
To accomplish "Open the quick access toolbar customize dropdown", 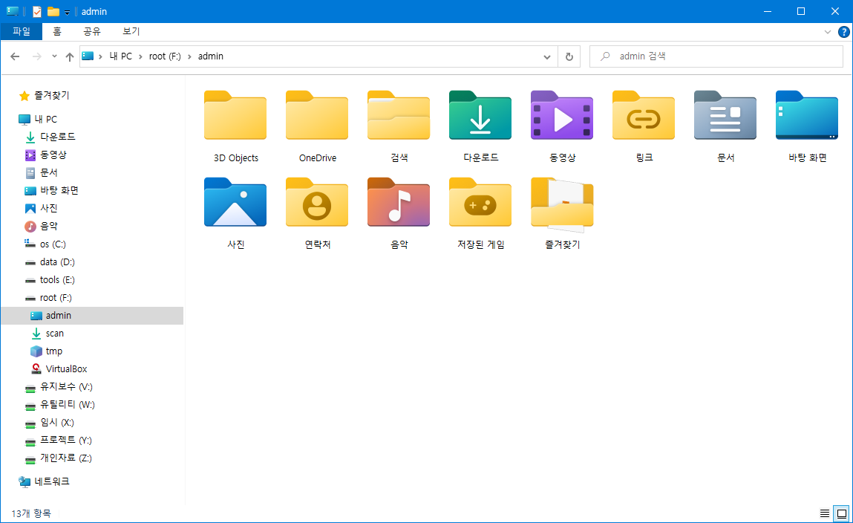I will pyautogui.click(x=67, y=12).
